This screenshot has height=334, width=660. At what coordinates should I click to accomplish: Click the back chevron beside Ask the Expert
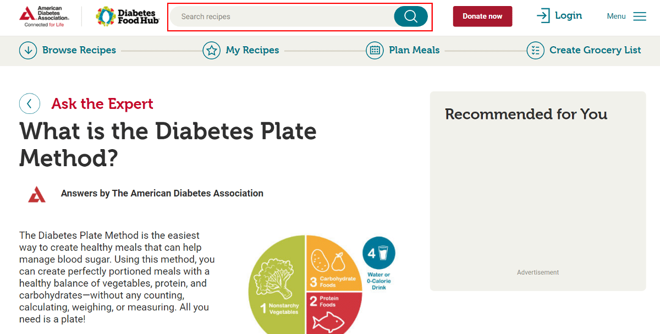click(30, 103)
